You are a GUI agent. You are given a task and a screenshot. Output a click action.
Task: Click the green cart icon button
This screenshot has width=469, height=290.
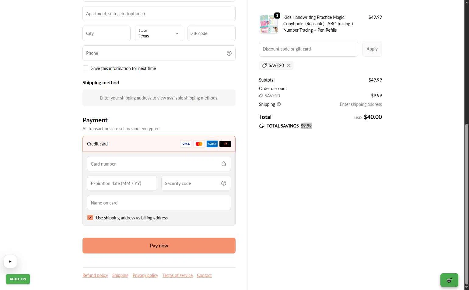[x=449, y=280]
